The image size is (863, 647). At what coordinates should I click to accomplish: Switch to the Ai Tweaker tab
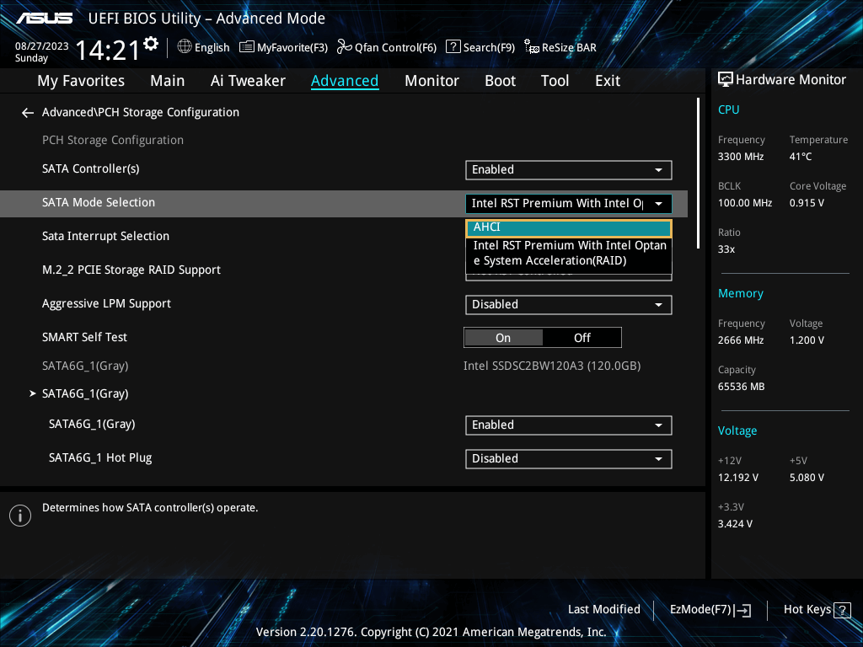[x=248, y=81]
